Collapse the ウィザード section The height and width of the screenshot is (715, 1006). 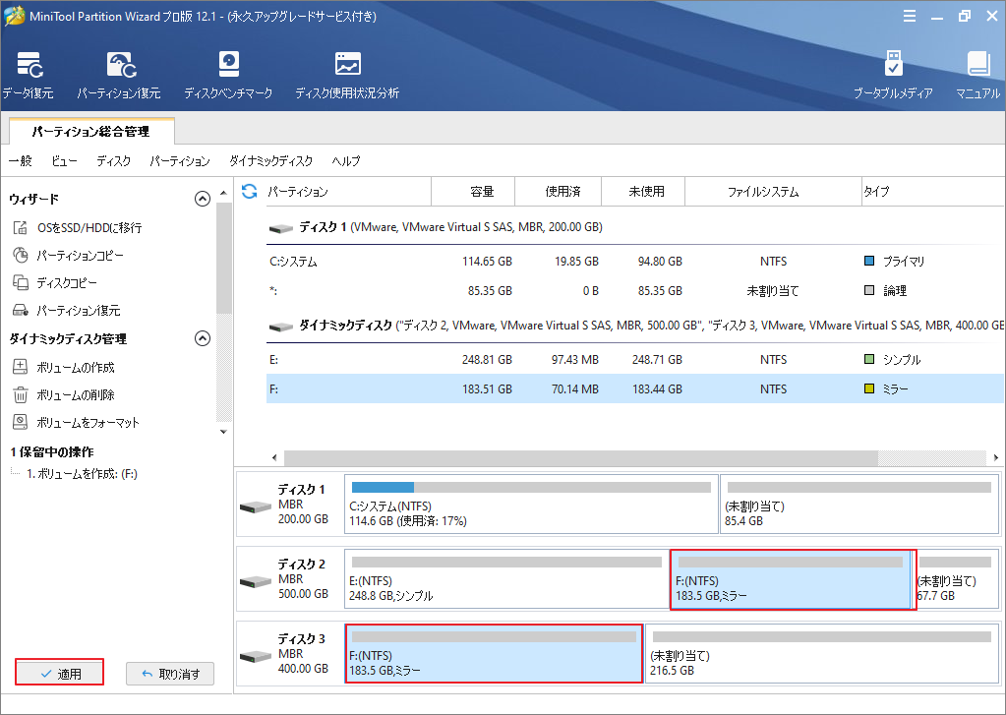pos(203,199)
